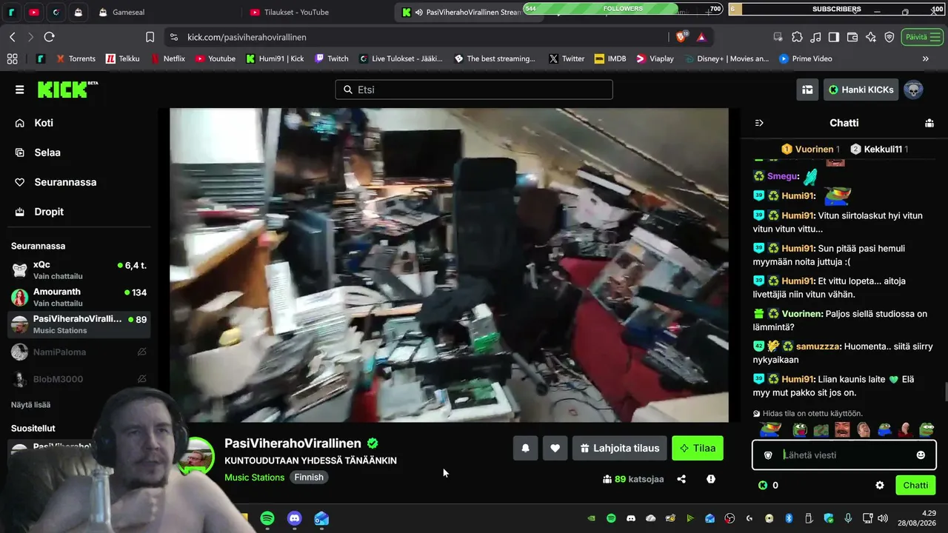This screenshot has height=533, width=948.
Task: Open offline channel BlobM3000
Action: tap(79, 379)
